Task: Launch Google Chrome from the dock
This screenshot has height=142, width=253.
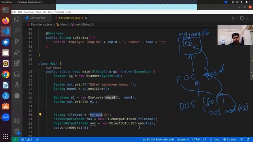Action: click(x=6, y=75)
